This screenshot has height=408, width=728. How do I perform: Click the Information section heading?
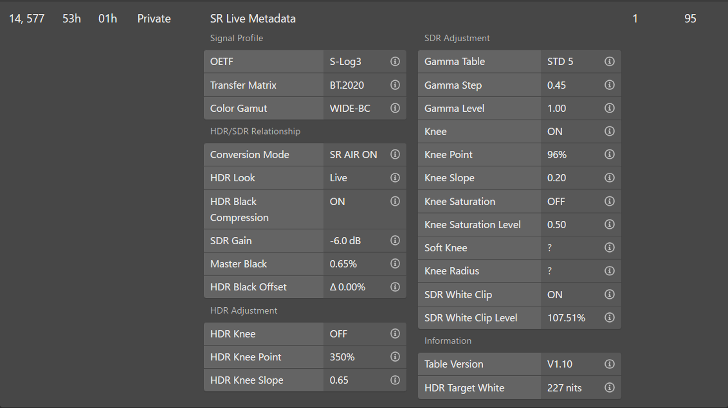(x=448, y=340)
